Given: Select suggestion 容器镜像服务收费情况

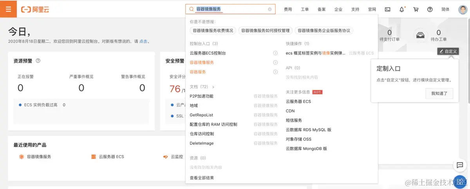Looking at the screenshot, I should (213, 31).
